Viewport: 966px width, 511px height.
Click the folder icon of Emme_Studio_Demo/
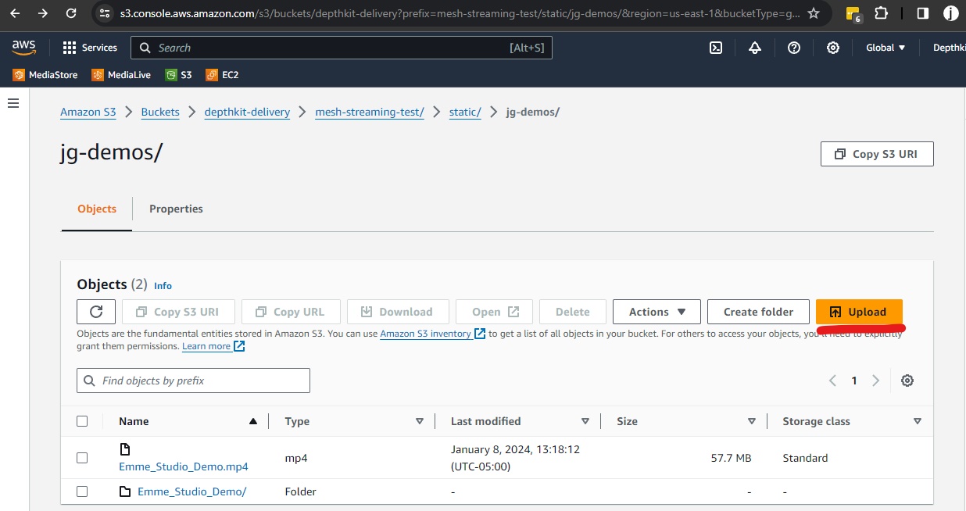[x=125, y=491]
